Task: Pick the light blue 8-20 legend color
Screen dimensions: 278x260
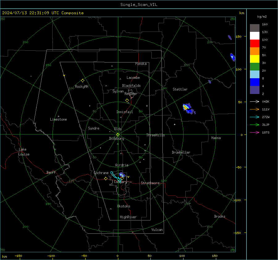Action: point(255,75)
